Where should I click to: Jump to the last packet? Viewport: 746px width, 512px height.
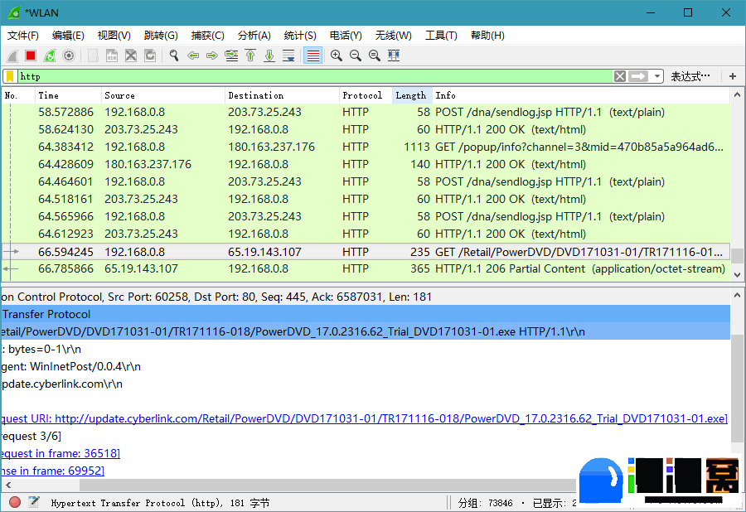point(269,56)
